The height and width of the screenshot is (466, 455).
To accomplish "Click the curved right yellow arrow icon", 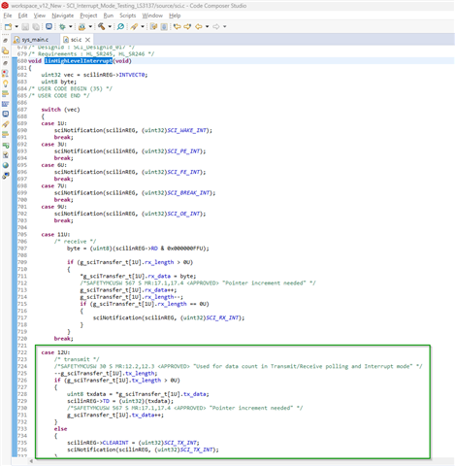I will [187, 26].
